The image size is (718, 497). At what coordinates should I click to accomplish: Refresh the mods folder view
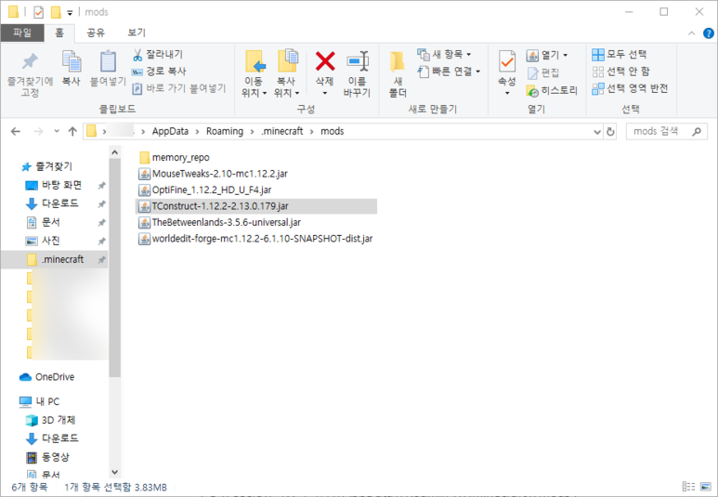(x=610, y=132)
